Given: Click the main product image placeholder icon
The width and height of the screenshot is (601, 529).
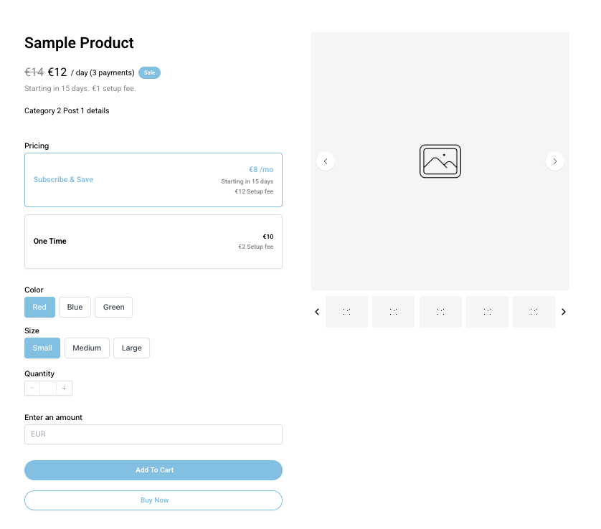Looking at the screenshot, I should pos(440,161).
